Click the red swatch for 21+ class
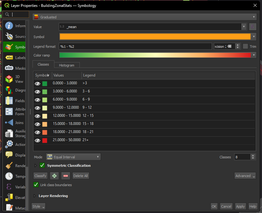The image size is (262, 213). tap(45, 141)
